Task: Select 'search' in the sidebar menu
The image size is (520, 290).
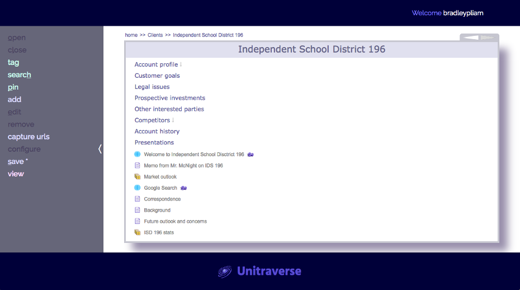Action: click(x=20, y=75)
